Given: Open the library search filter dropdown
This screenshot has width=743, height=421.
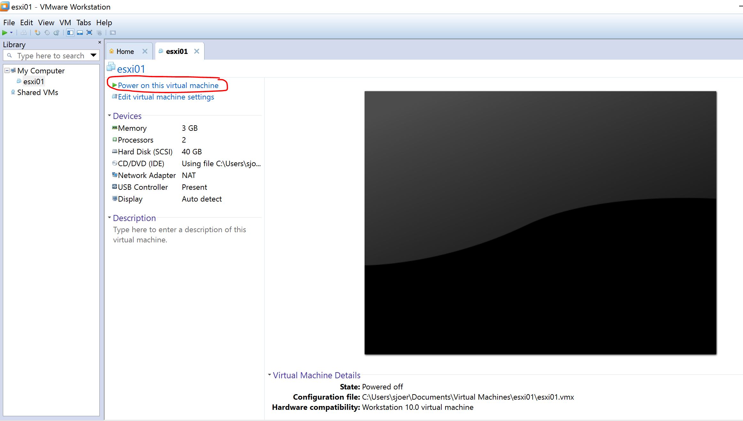Looking at the screenshot, I should [93, 55].
